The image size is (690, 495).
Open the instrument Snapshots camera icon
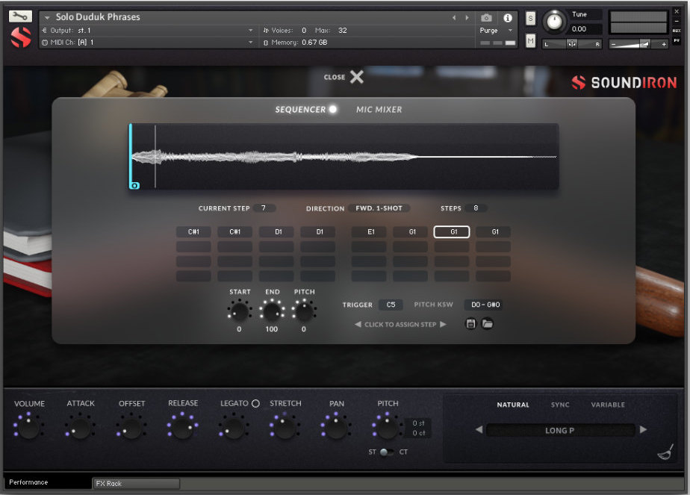click(x=486, y=19)
